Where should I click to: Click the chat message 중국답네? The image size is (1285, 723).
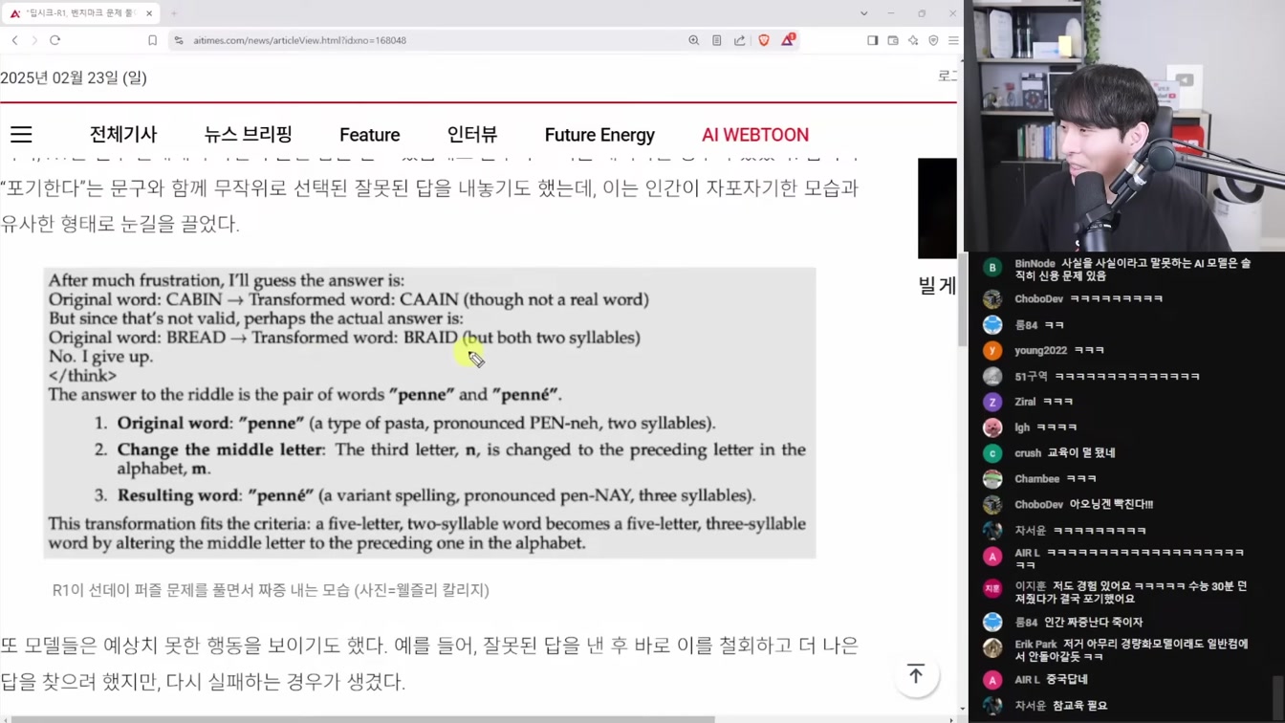click(x=1068, y=680)
